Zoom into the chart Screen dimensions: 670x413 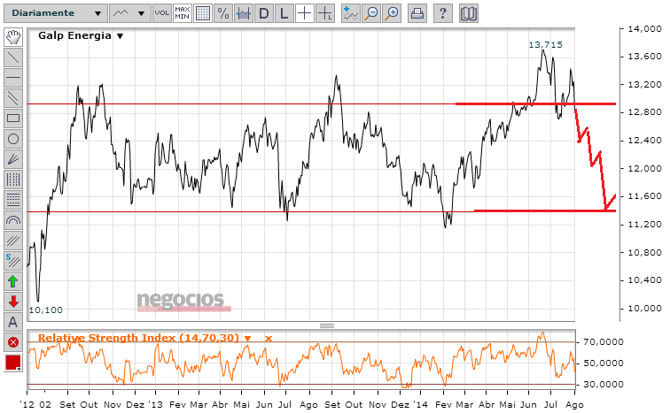392,13
